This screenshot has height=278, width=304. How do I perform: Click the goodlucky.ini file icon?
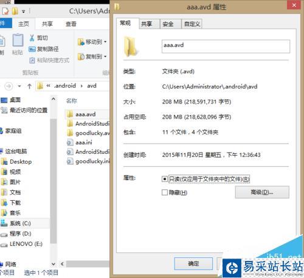pos(70,161)
